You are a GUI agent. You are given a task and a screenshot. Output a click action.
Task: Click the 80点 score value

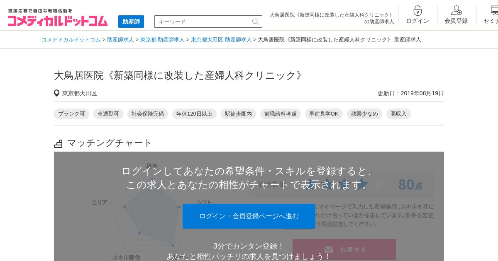point(410,184)
